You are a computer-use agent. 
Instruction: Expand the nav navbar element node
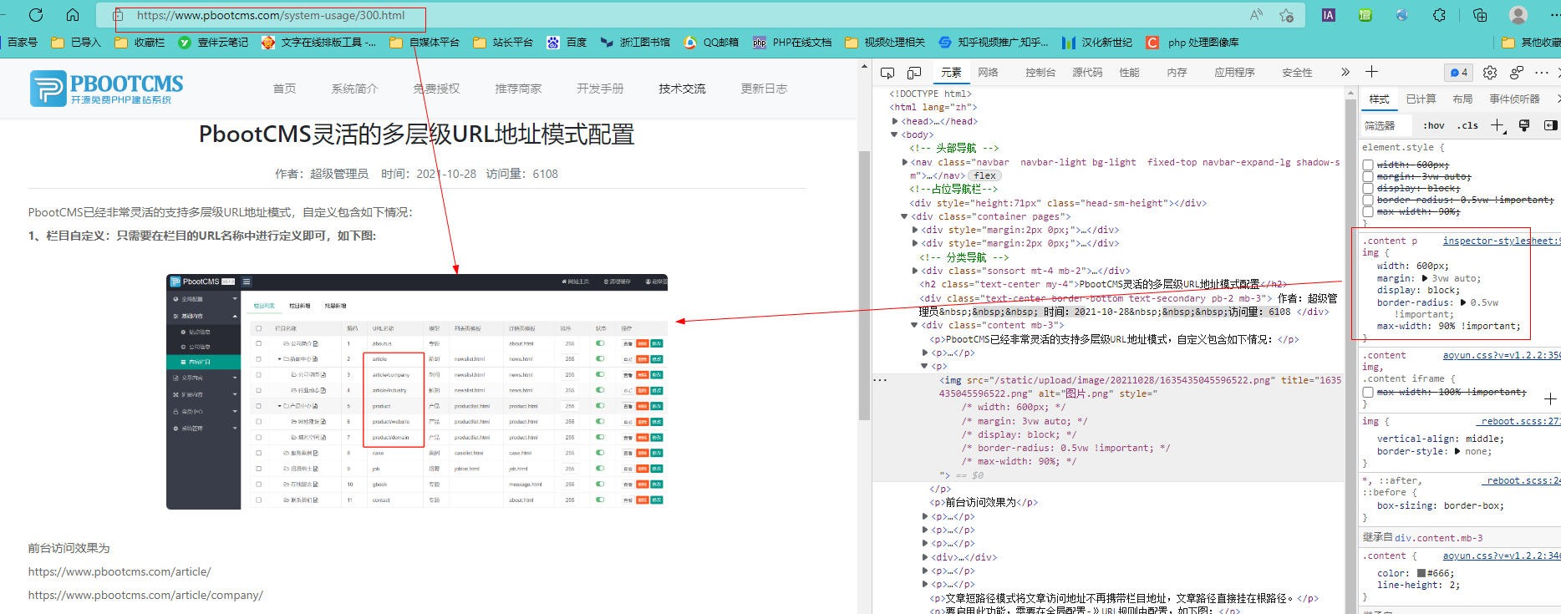point(904,162)
